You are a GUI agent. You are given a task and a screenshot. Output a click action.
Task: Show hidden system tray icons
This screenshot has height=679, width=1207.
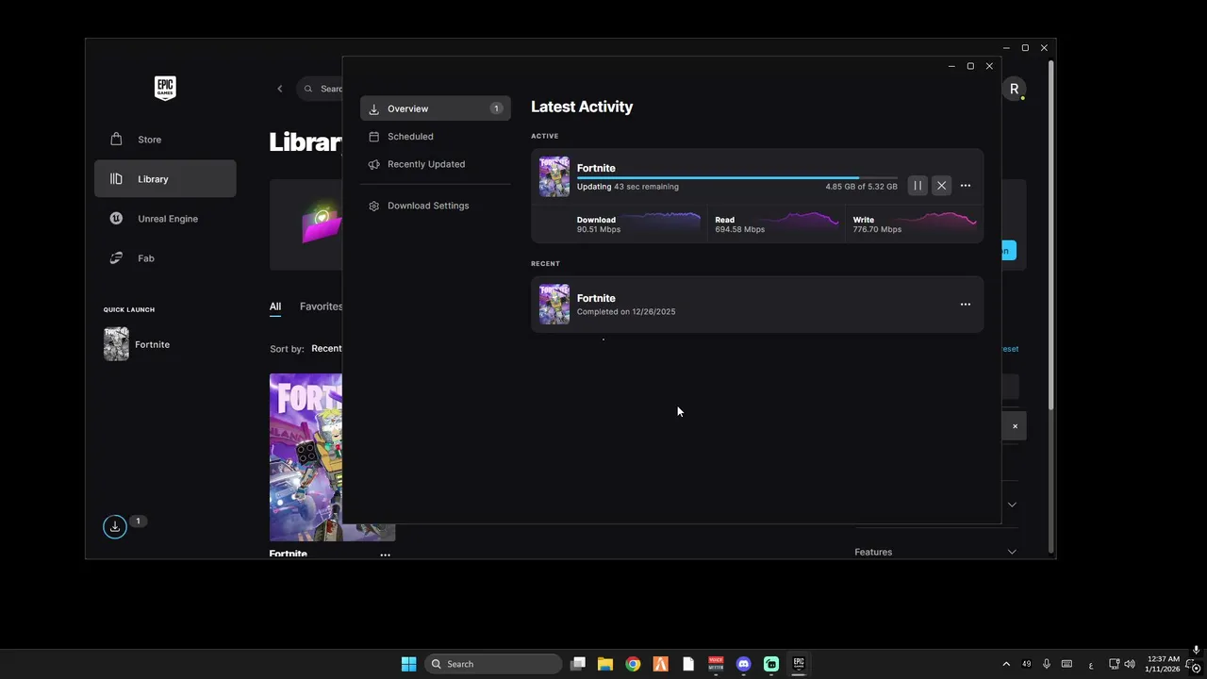pos(1006,664)
